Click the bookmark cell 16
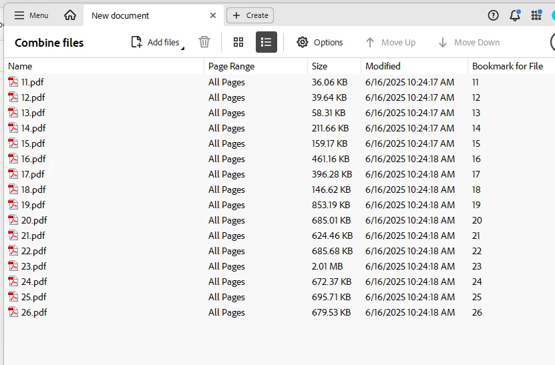555x365 pixels. (476, 159)
